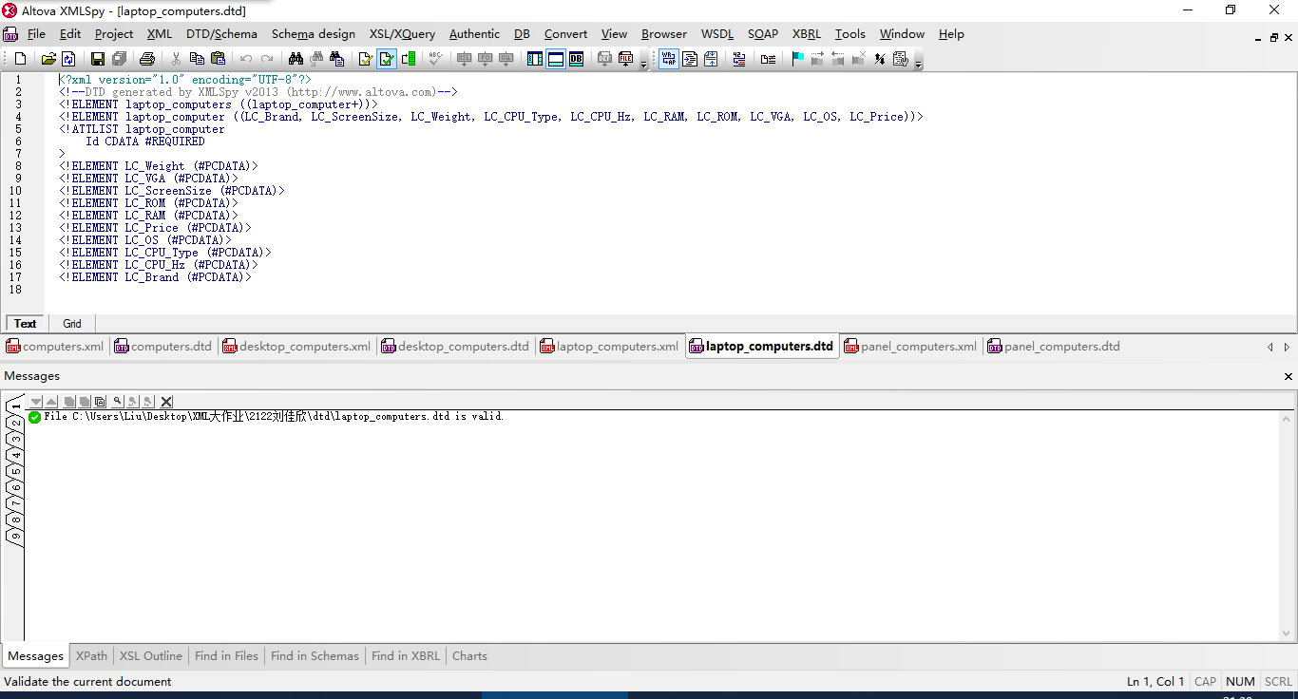
Task: Click the comment in/out slash toolbar icon
Action: click(x=880, y=59)
